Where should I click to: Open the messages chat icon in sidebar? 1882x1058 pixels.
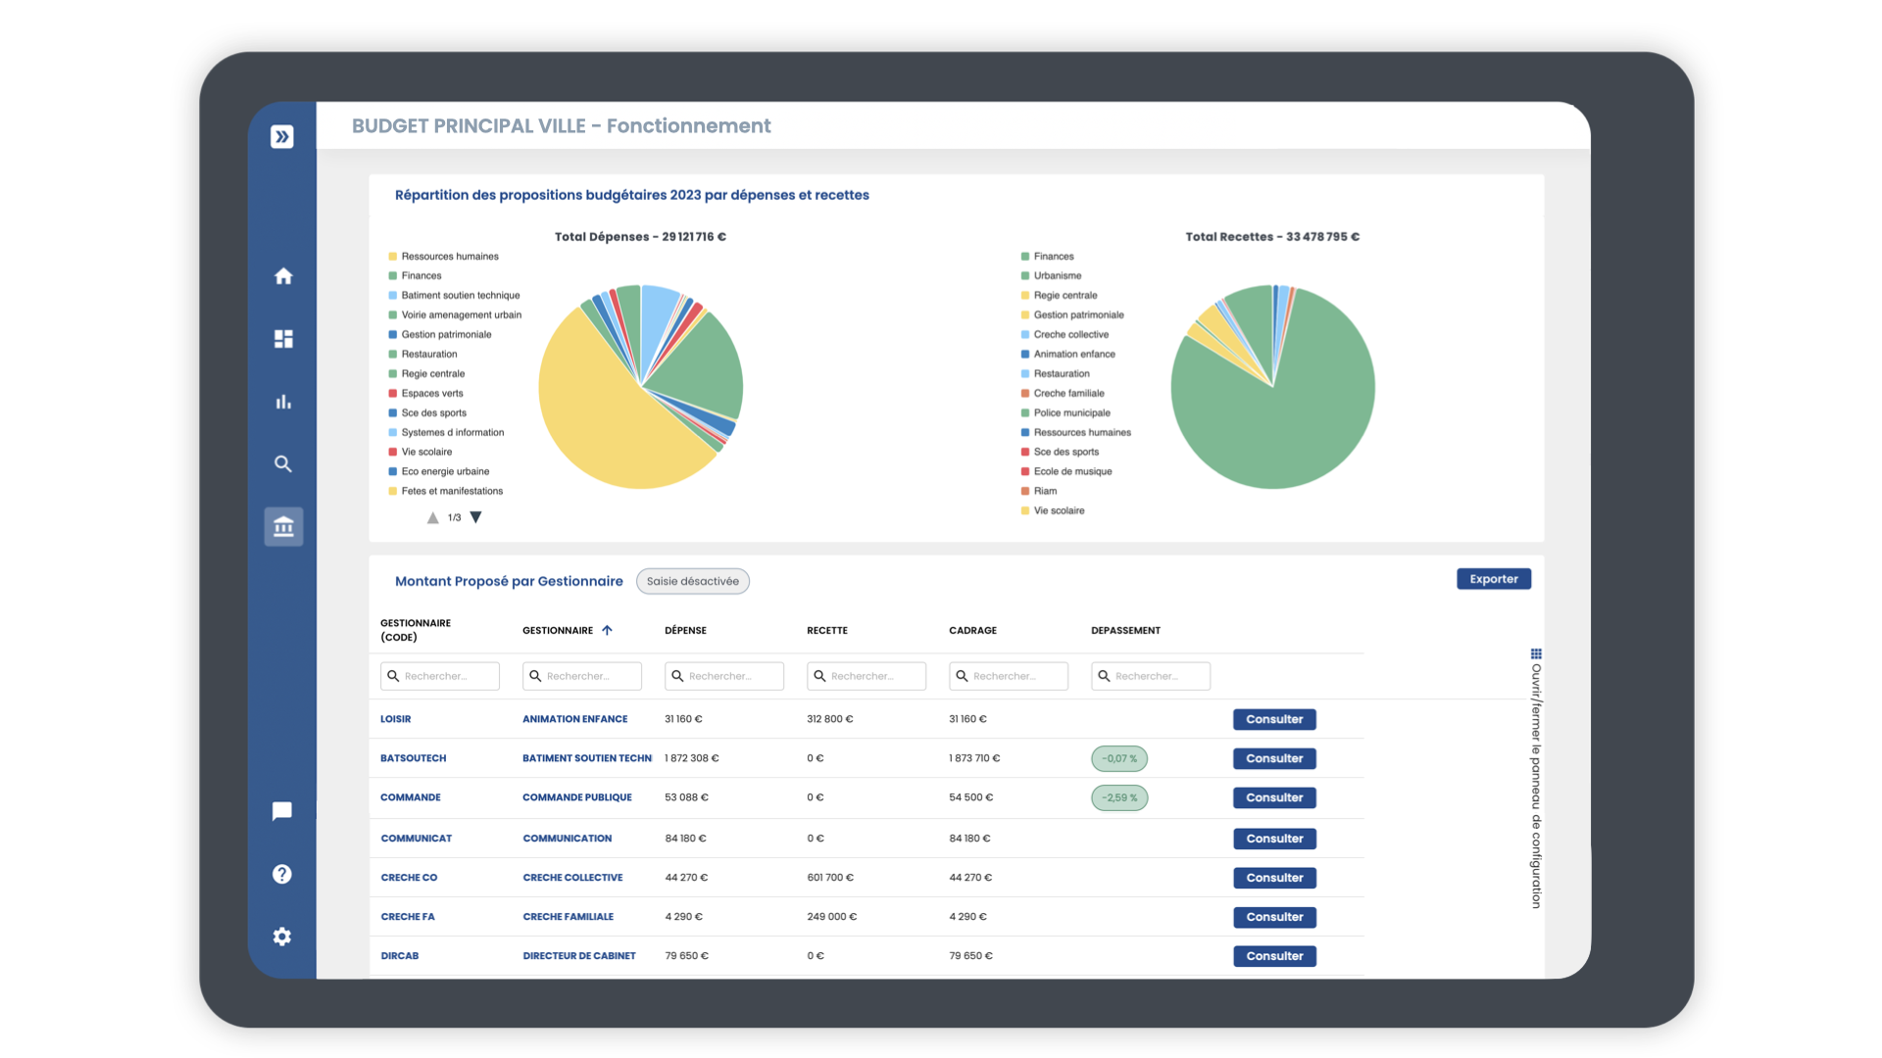(x=281, y=810)
